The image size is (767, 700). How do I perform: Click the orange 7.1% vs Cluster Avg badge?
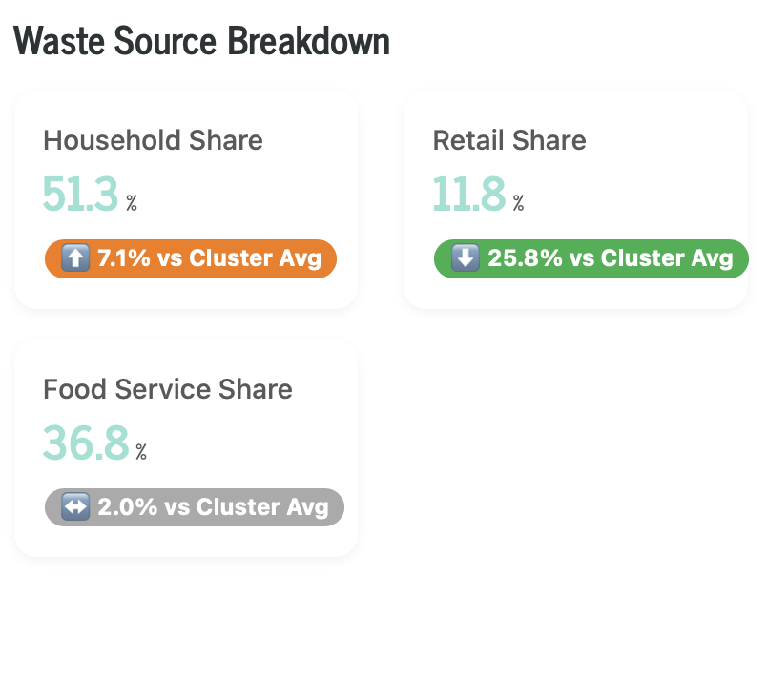click(191, 258)
